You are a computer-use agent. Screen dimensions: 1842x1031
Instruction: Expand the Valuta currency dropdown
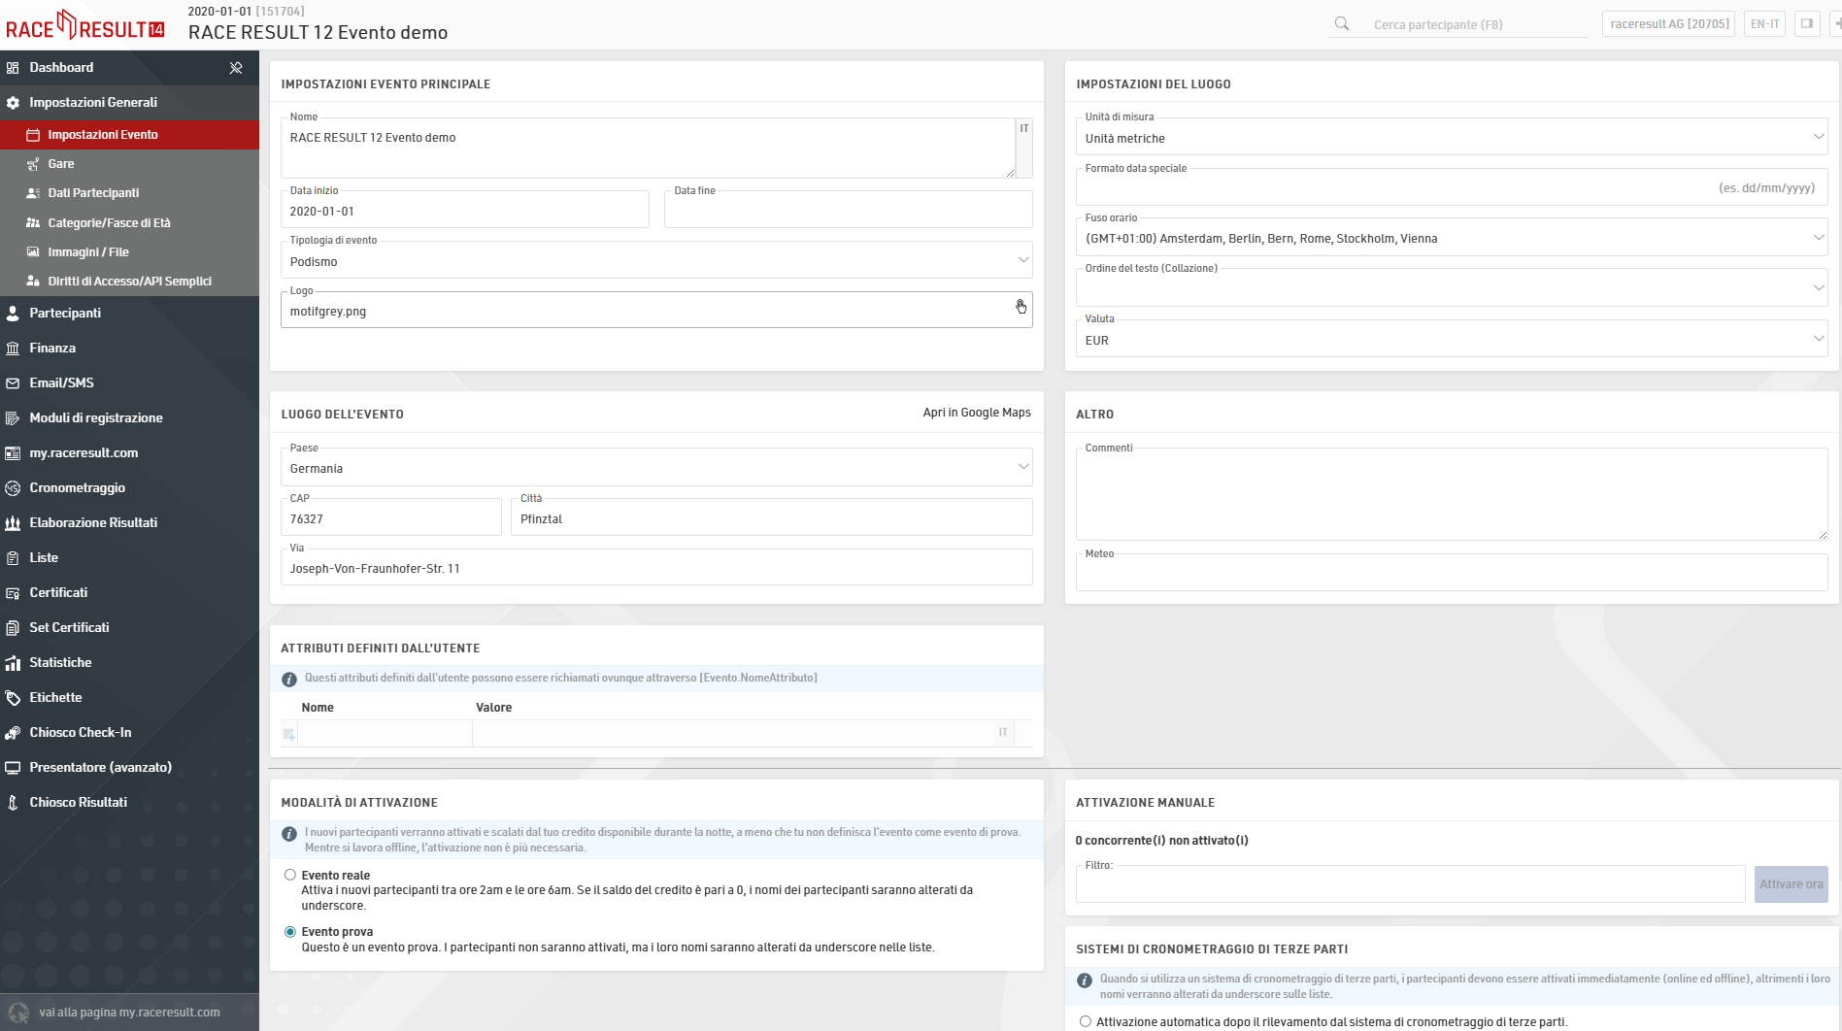pyautogui.click(x=1451, y=340)
